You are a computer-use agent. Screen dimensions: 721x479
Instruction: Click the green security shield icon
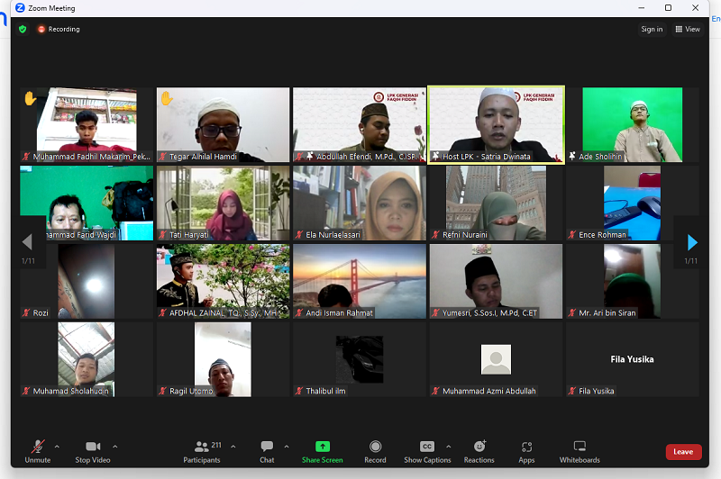click(x=23, y=30)
